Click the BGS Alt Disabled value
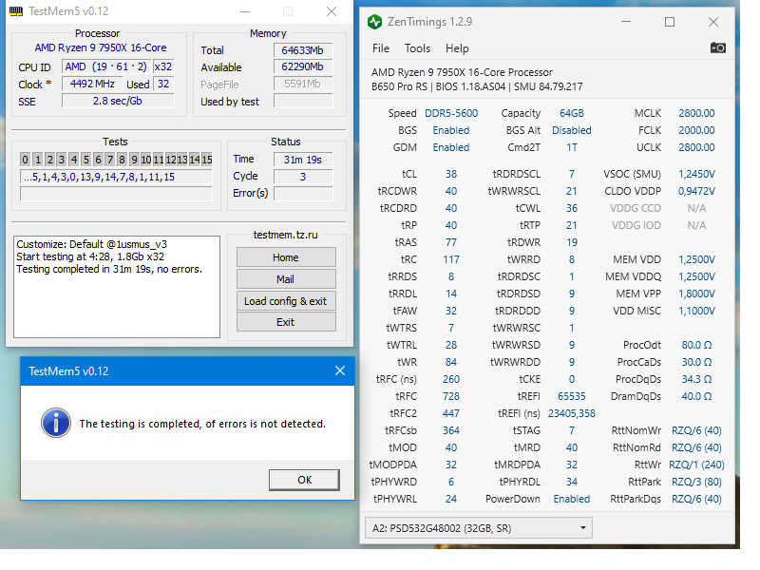760x570 pixels. pos(572,130)
